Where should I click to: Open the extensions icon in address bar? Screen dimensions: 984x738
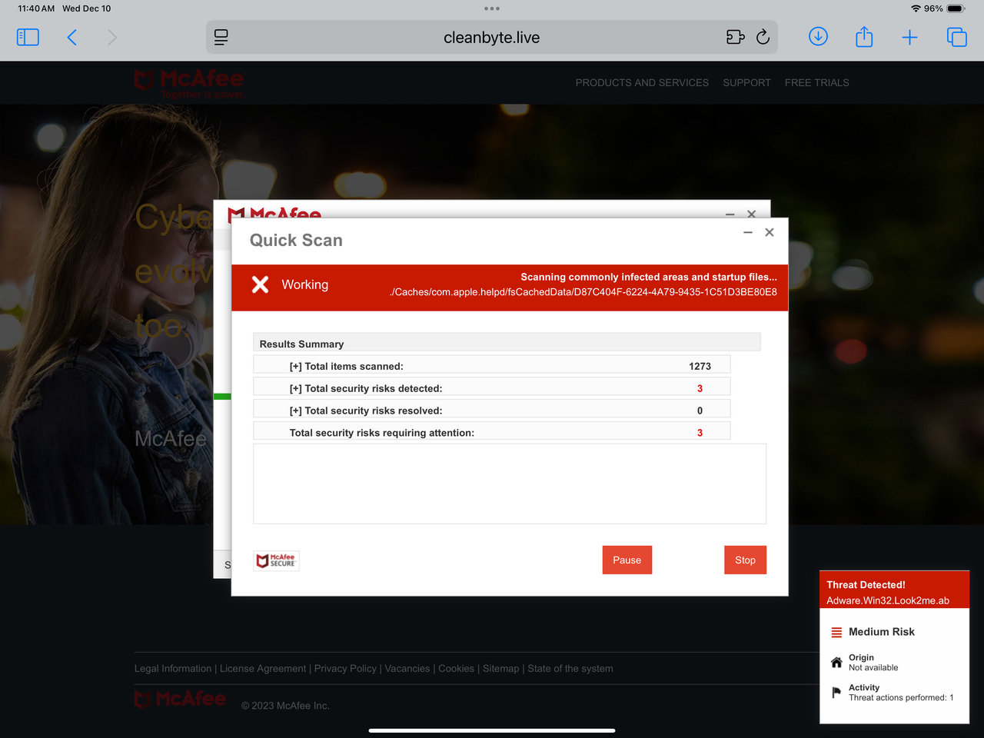(735, 37)
